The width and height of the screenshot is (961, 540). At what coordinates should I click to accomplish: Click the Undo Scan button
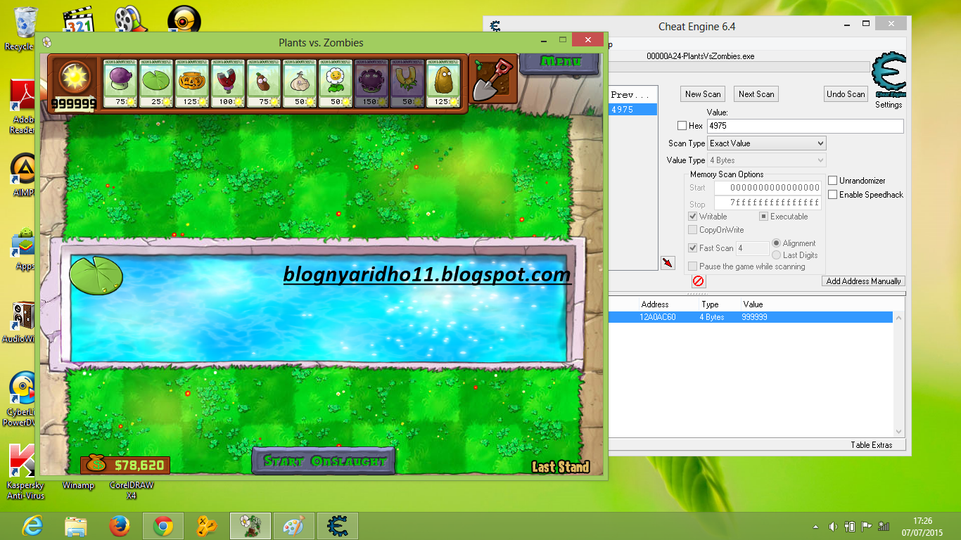pos(846,94)
